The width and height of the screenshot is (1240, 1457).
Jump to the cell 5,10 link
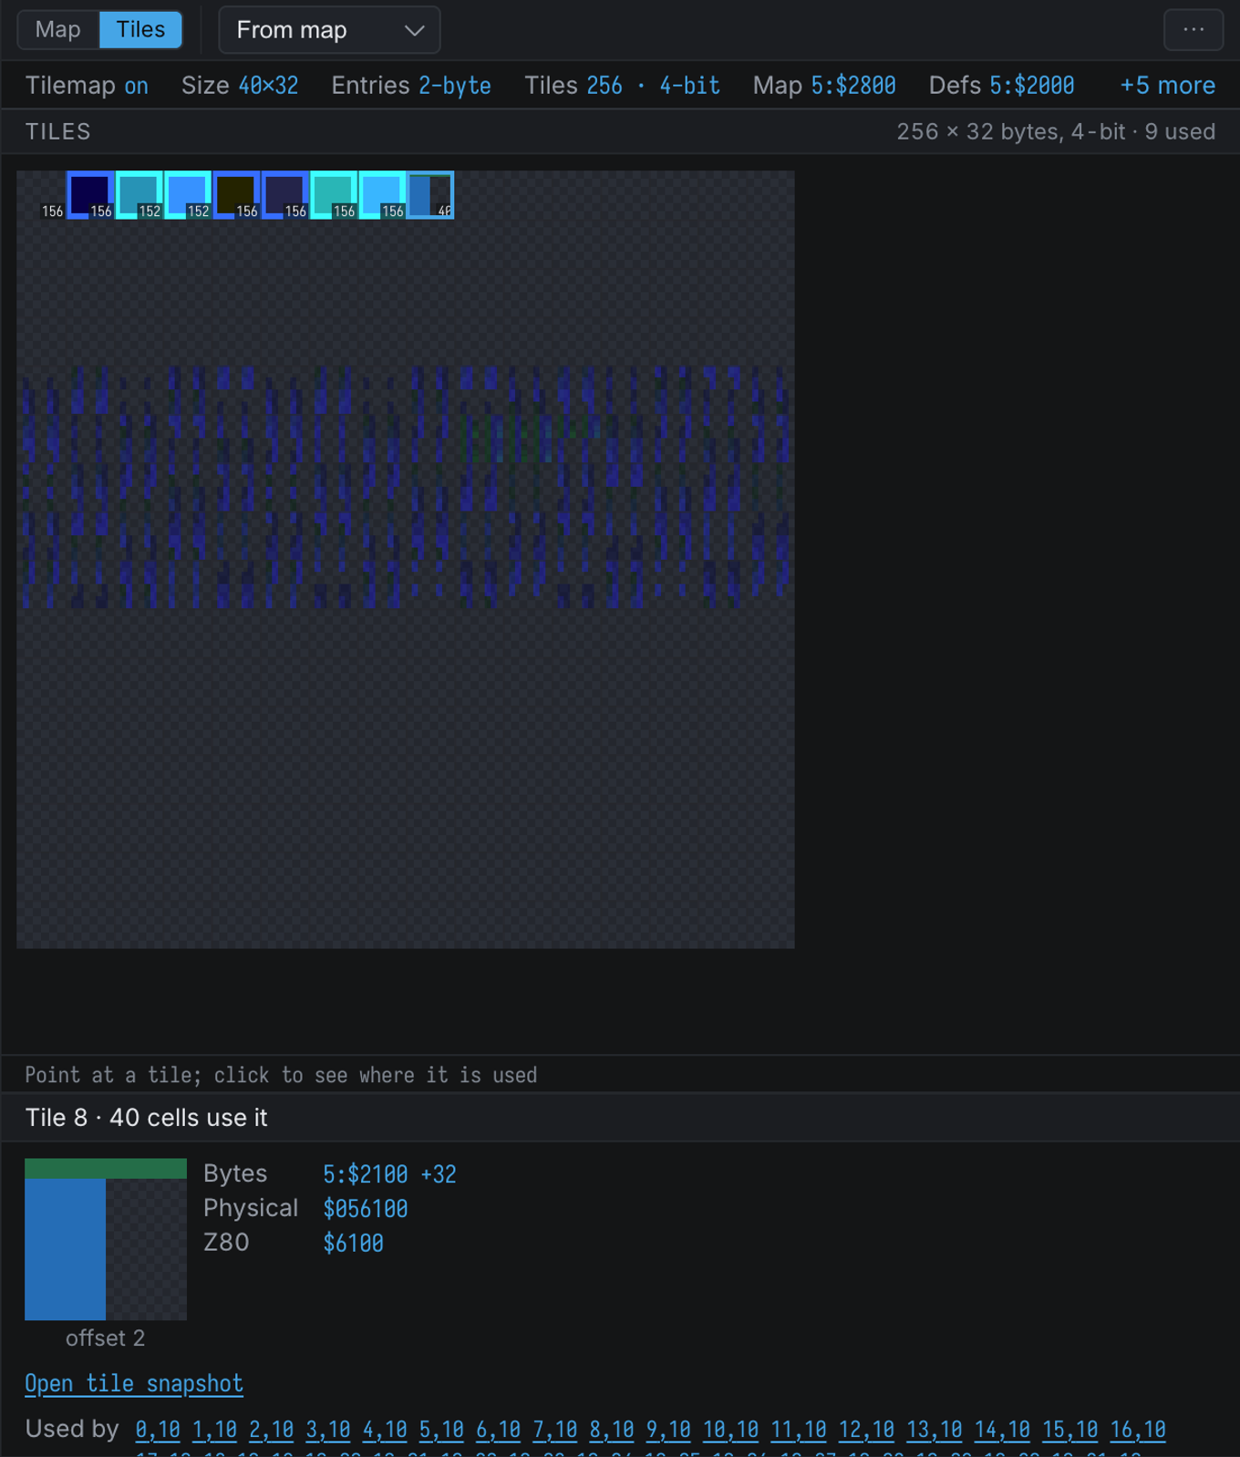(x=441, y=1430)
